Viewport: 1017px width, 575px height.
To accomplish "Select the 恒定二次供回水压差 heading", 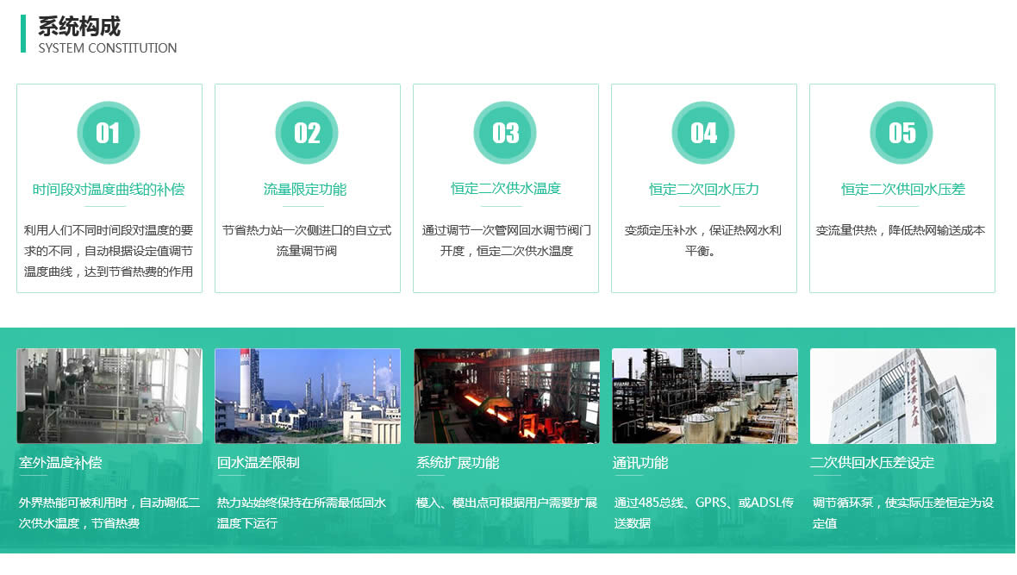I will (902, 189).
